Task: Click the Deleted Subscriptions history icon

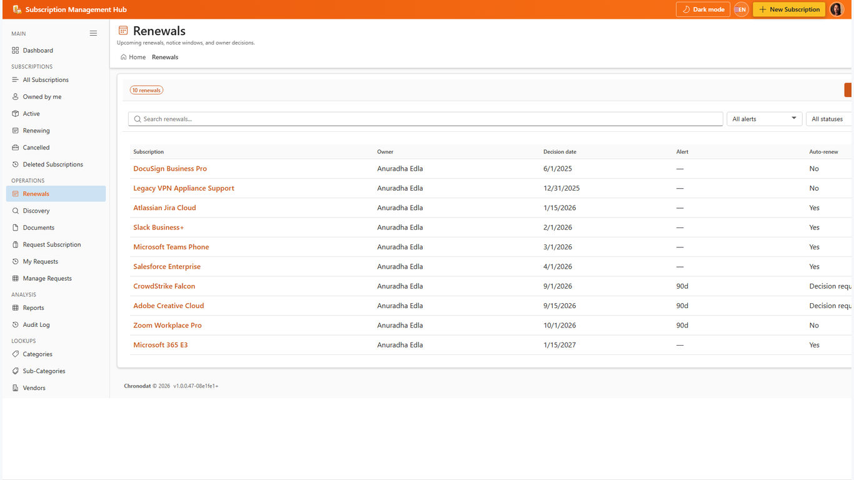Action: pyautogui.click(x=16, y=164)
